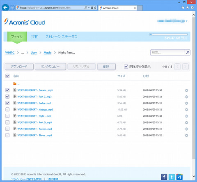Click the vertical scrollbar down arrow

[194, 176]
